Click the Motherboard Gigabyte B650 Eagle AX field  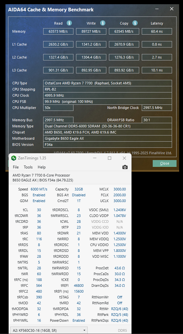pyautogui.click(x=107, y=138)
